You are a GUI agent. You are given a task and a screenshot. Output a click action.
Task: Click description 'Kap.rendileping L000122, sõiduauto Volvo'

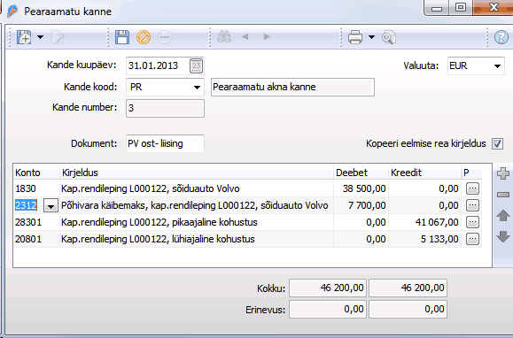pyautogui.click(x=150, y=188)
